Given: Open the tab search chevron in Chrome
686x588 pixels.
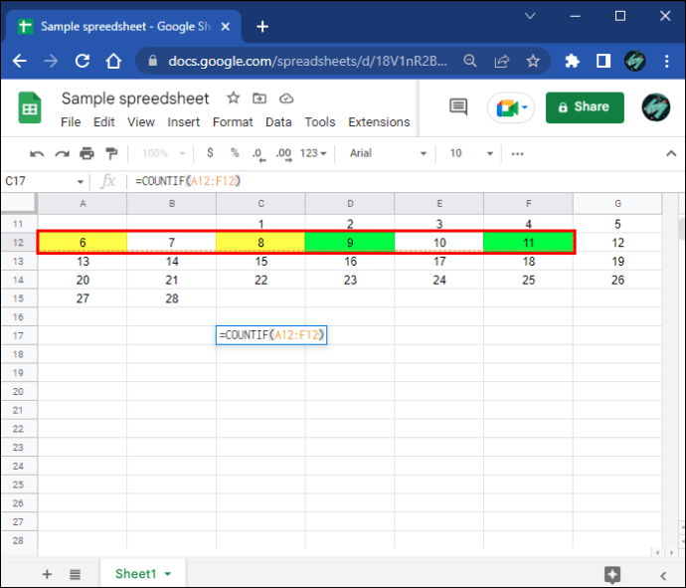Looking at the screenshot, I should pyautogui.click(x=530, y=16).
